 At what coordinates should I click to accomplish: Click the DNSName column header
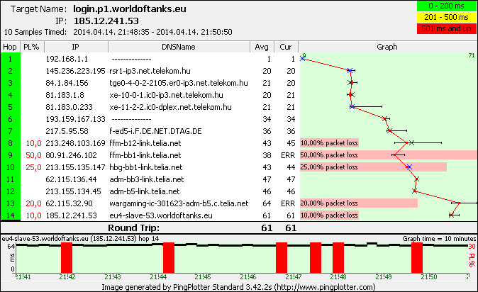tap(178, 46)
